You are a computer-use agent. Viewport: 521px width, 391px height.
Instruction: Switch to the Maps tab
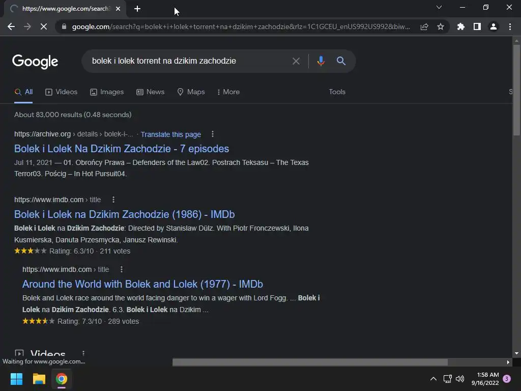191,92
